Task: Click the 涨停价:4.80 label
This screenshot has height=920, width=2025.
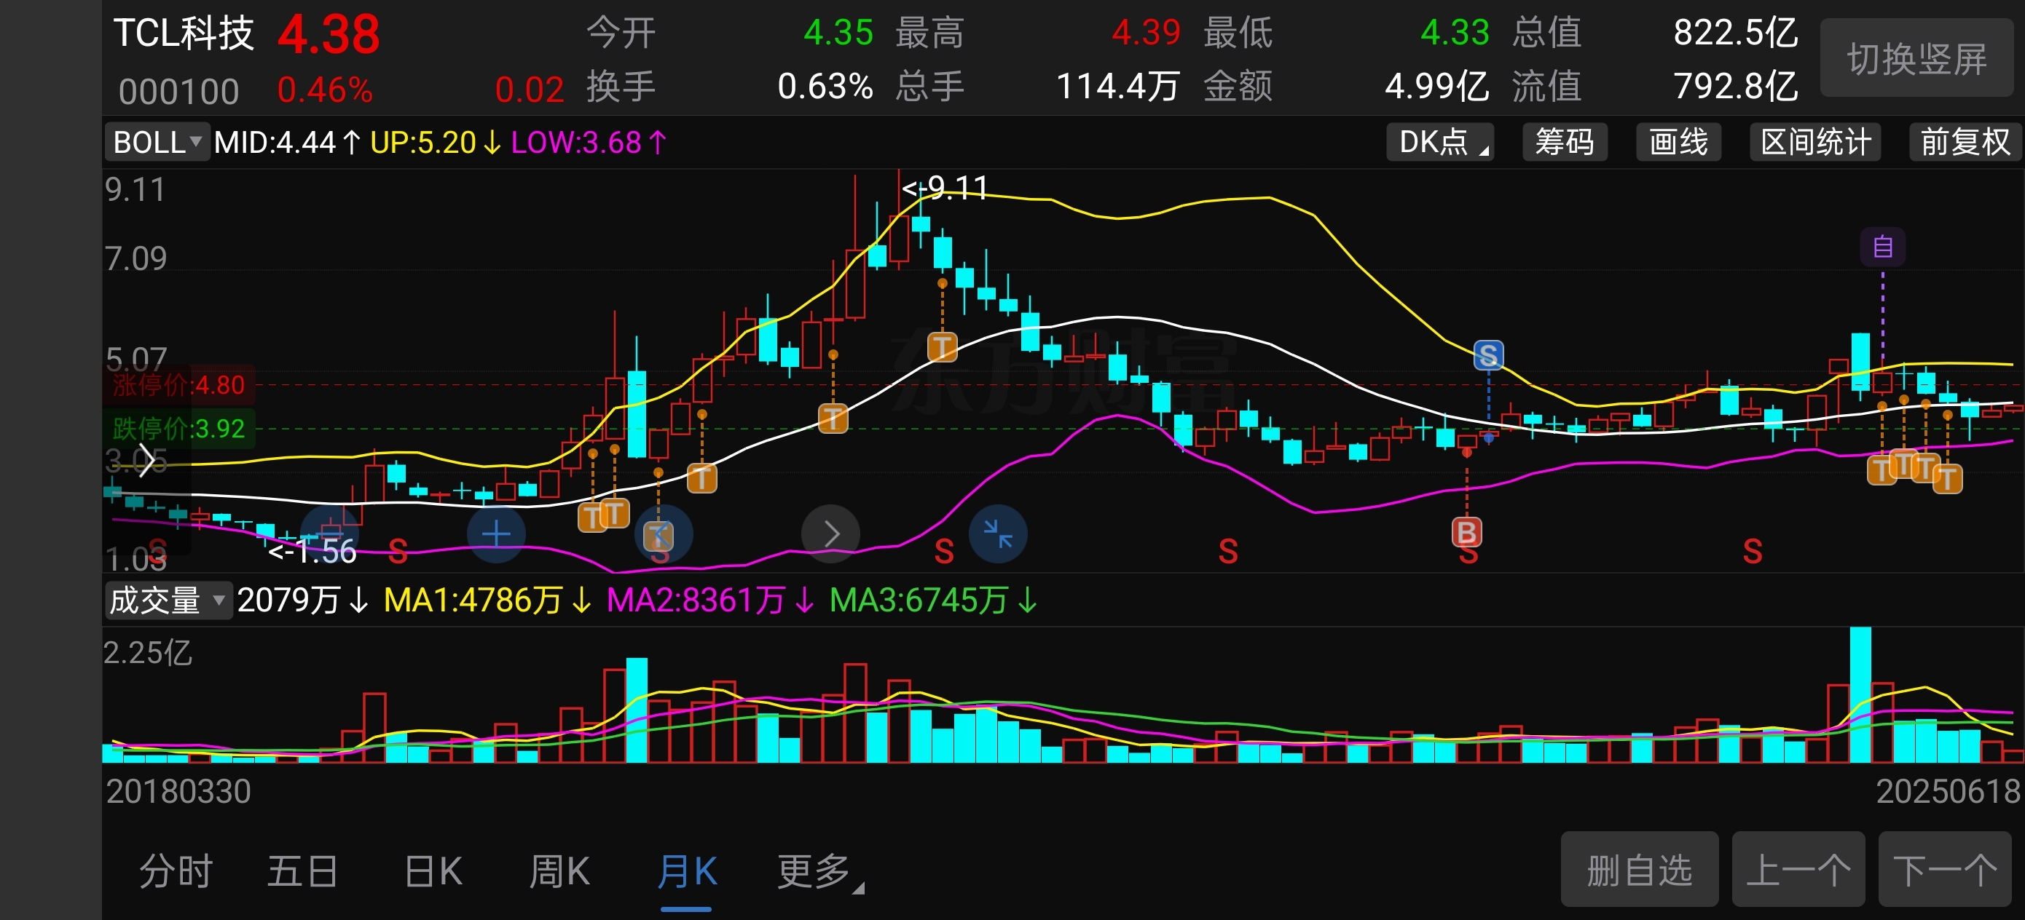Action: [x=178, y=385]
